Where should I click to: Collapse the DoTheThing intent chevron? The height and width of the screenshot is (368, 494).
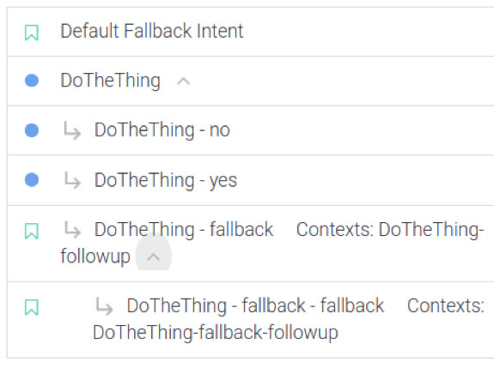[183, 81]
